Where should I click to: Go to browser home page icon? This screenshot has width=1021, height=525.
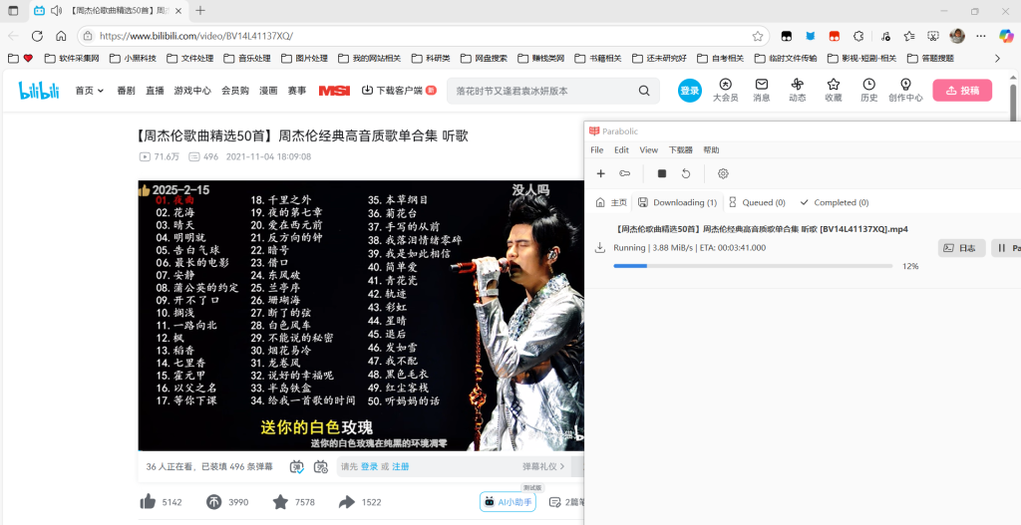click(61, 36)
